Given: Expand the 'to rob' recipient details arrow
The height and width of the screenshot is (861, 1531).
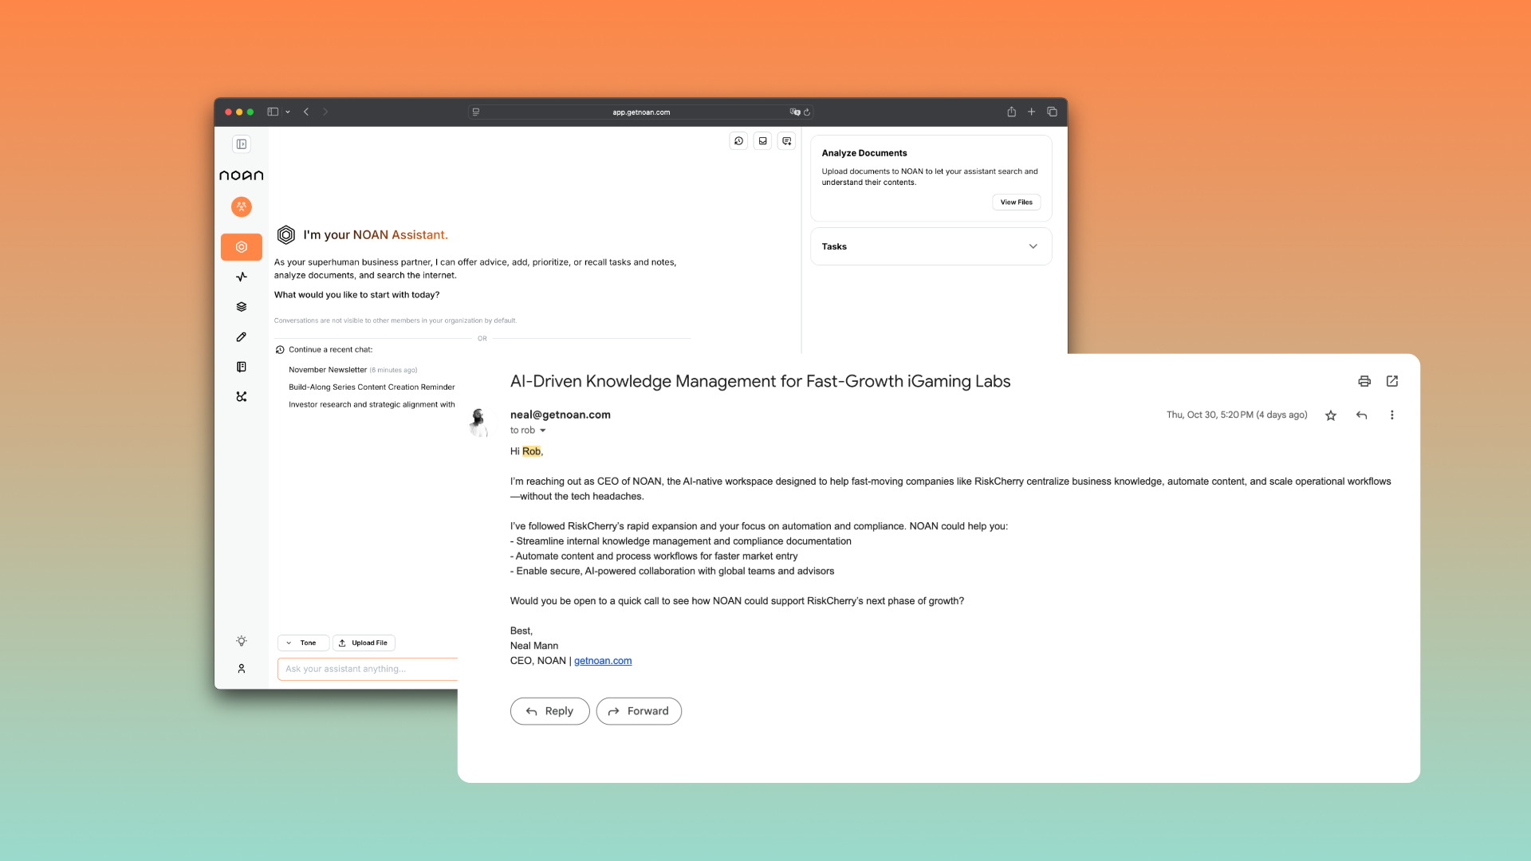Looking at the screenshot, I should (543, 431).
